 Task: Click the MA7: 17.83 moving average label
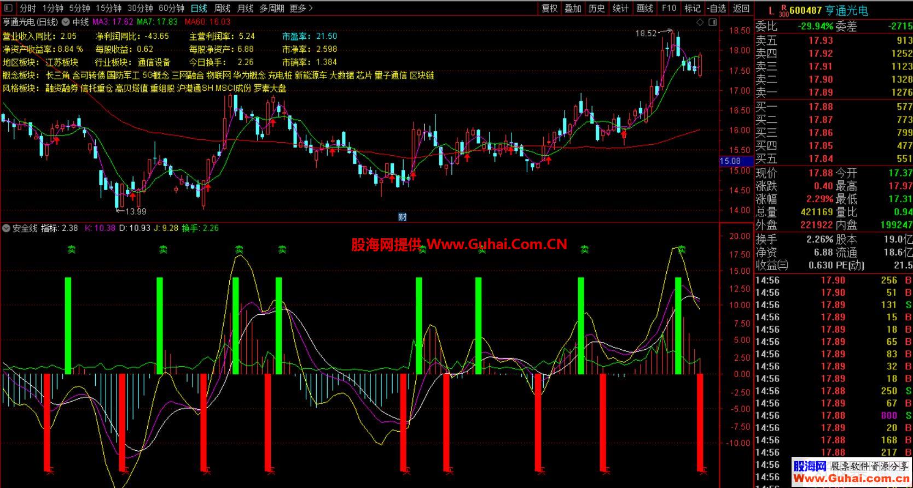pos(158,22)
